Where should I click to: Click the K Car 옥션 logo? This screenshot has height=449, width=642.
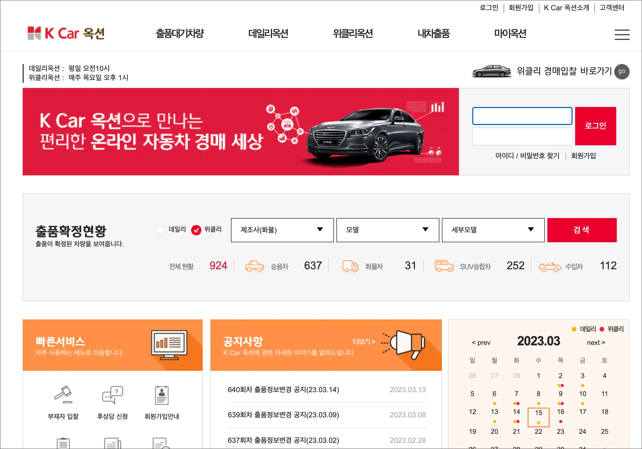66,33
